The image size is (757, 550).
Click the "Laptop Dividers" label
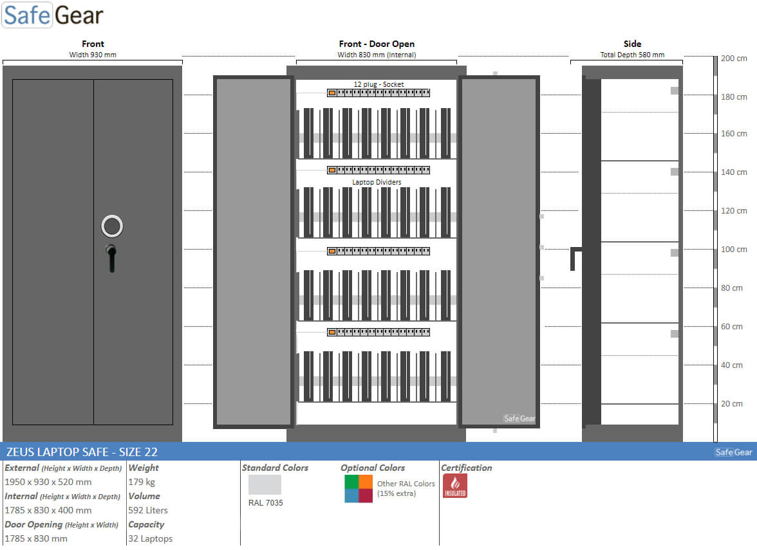click(377, 182)
